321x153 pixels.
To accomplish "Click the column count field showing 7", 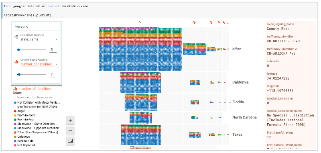I will (53, 74).
